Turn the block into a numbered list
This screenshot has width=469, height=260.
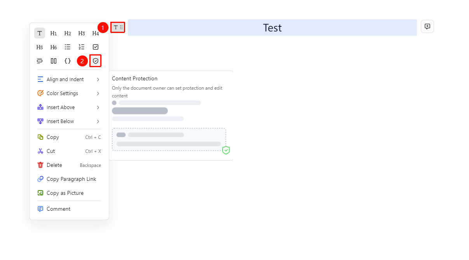pyautogui.click(x=82, y=47)
